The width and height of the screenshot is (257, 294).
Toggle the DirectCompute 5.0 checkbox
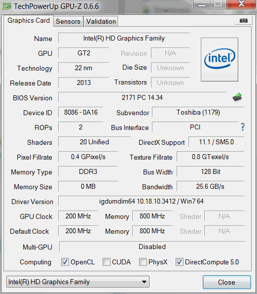[180, 262]
